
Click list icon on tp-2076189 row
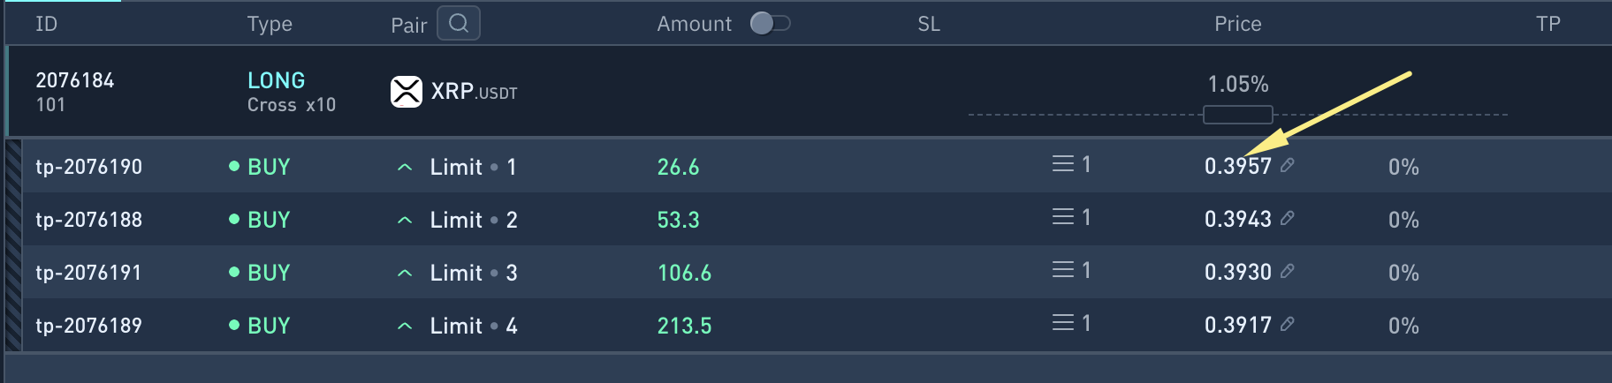click(1062, 323)
